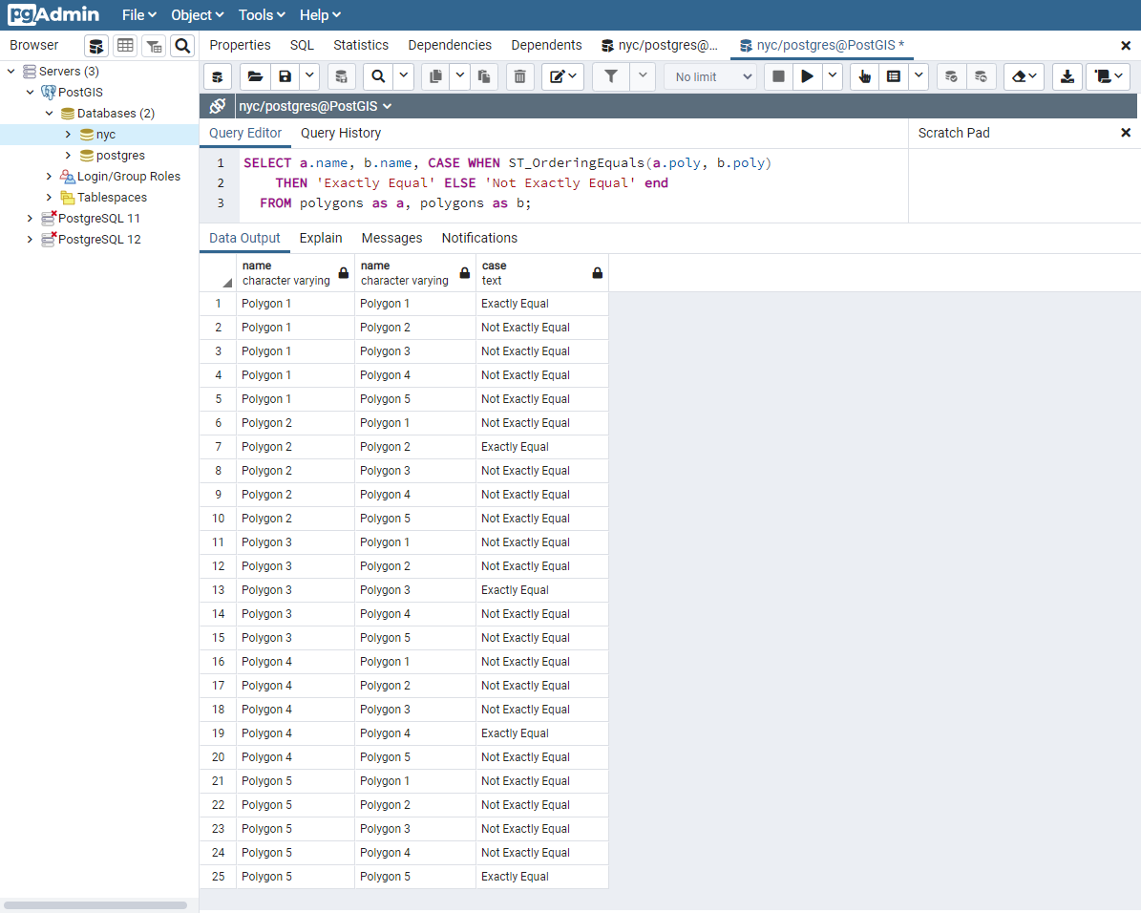Switch to the Query History tab
This screenshot has height=913, width=1141.
click(x=341, y=133)
